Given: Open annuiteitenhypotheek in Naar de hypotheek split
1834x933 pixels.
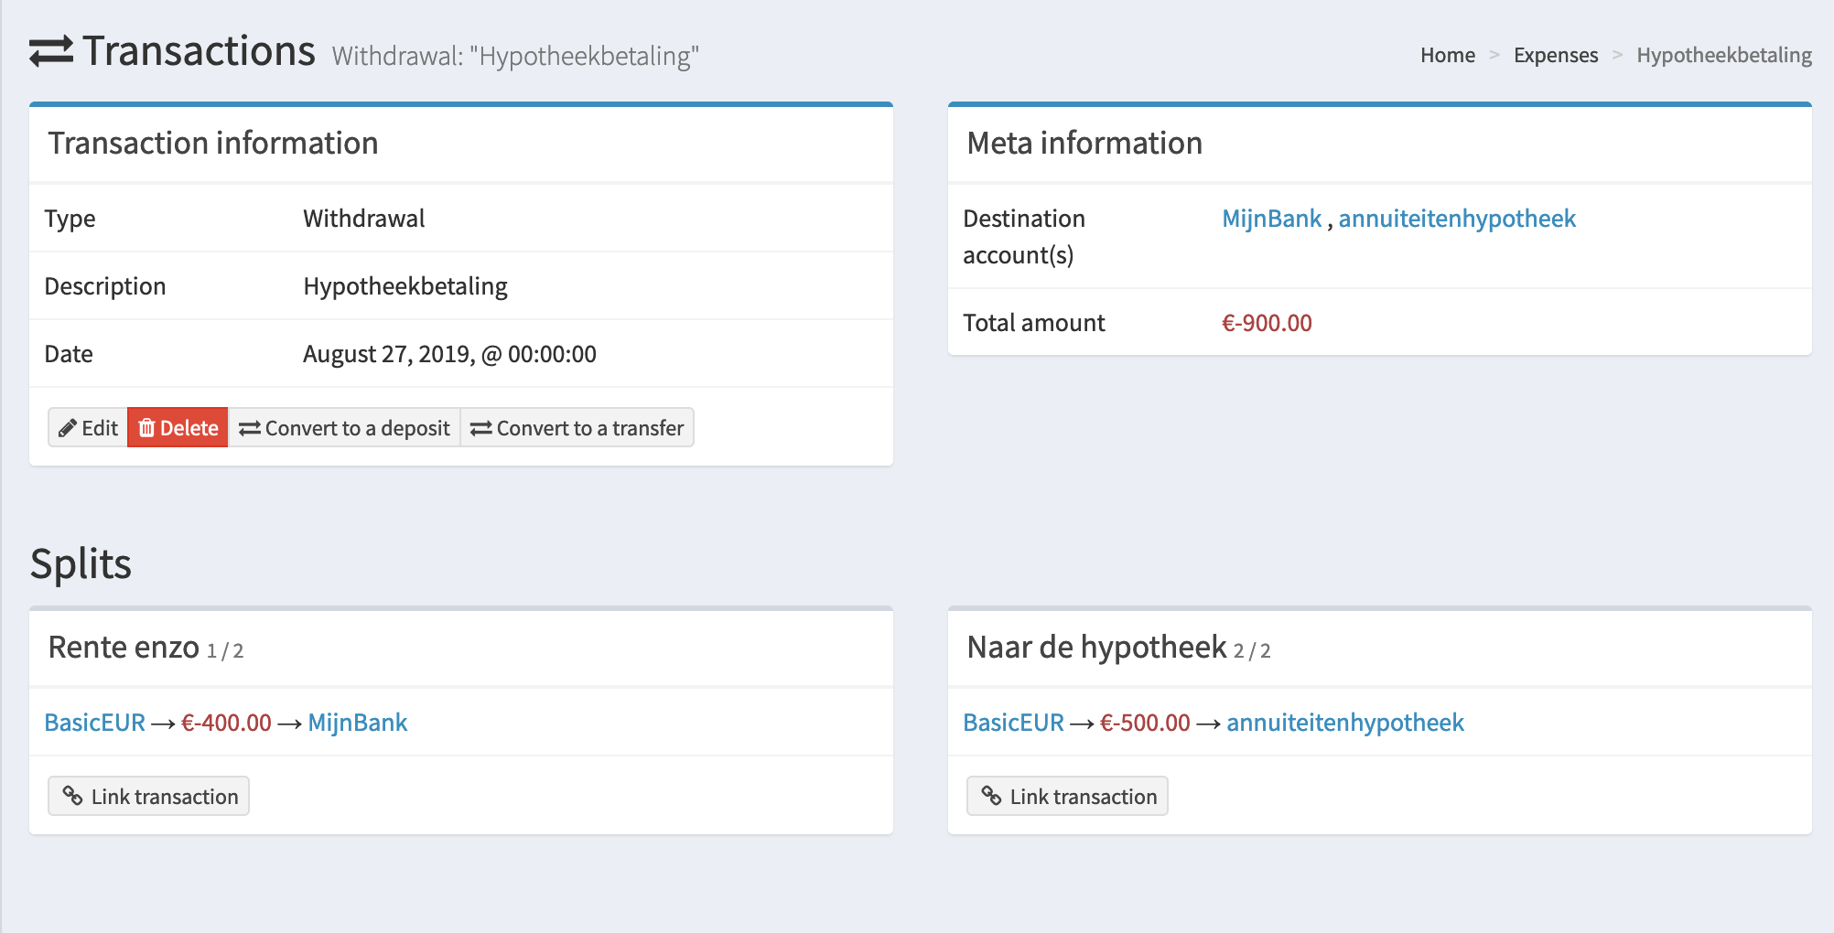Looking at the screenshot, I should tap(1345, 723).
